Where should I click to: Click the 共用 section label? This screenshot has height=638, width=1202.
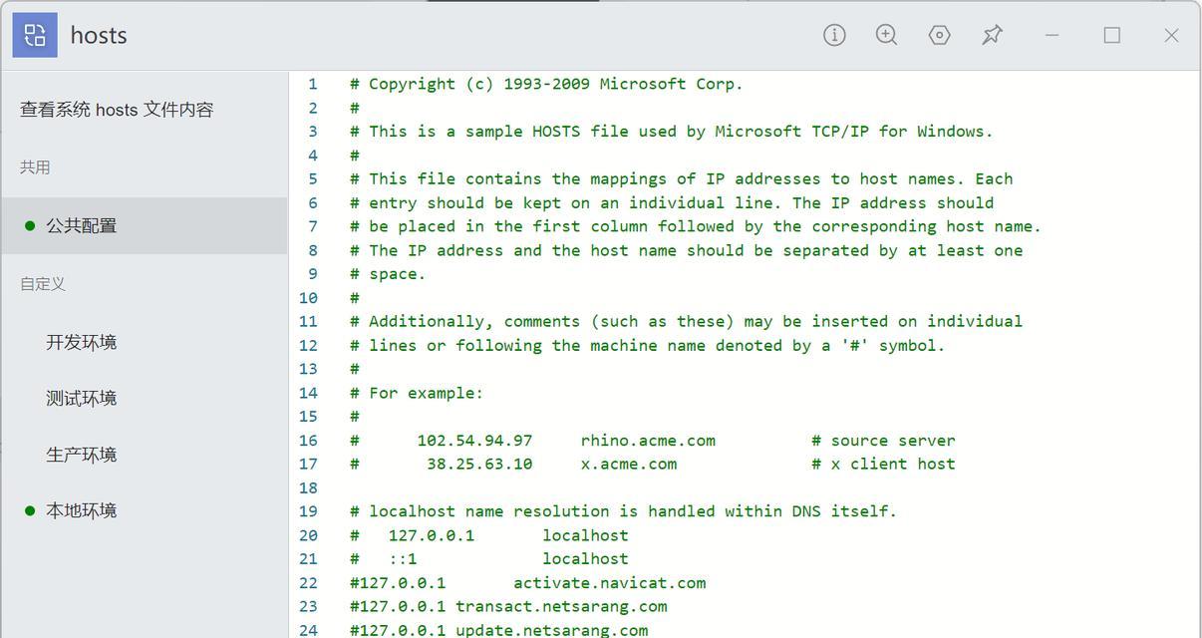[35, 167]
